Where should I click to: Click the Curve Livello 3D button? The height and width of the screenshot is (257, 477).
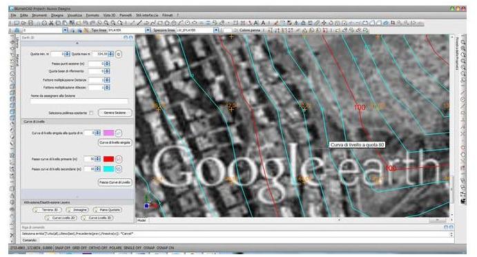97,218
